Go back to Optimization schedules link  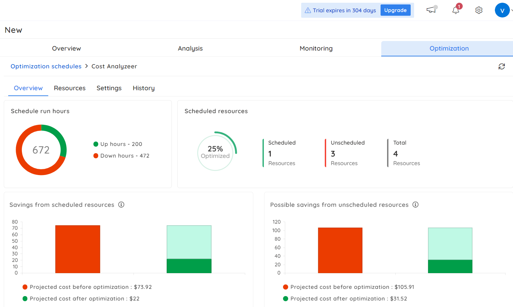click(x=46, y=66)
